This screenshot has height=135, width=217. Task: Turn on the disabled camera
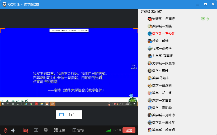tap(26, 130)
